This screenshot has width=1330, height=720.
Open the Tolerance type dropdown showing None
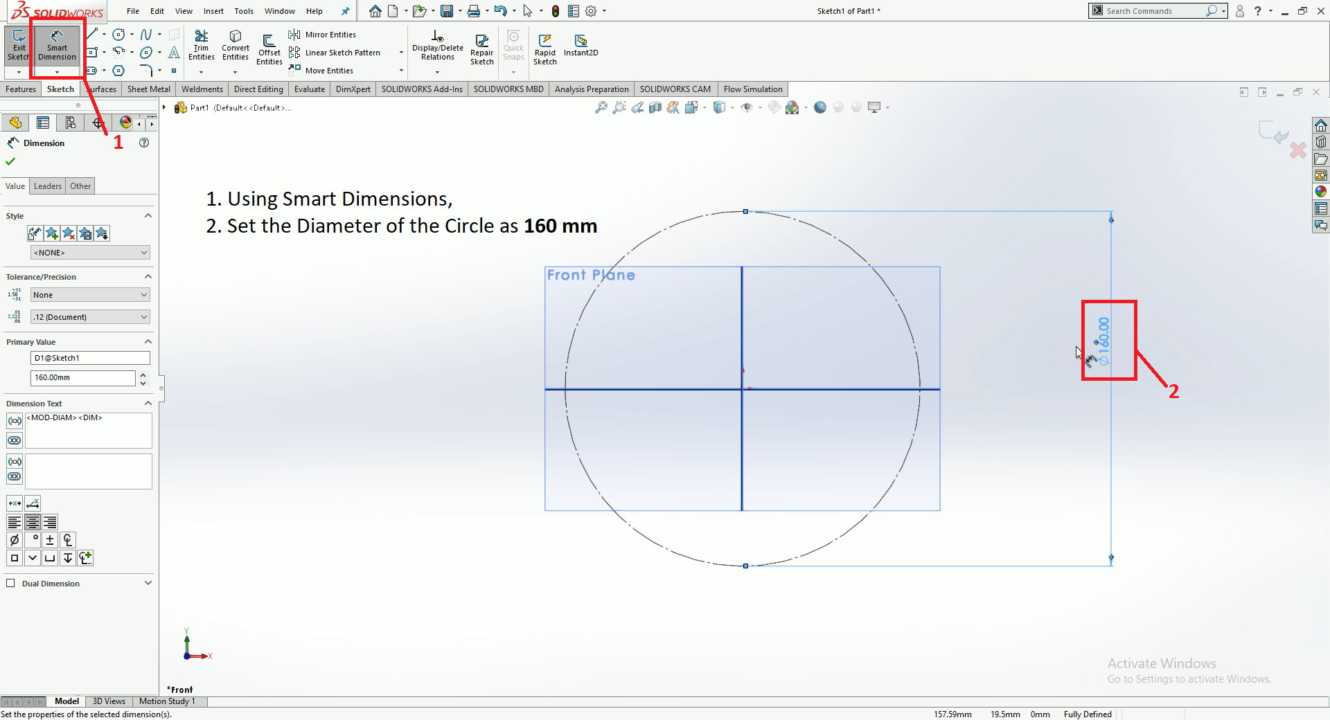click(90, 295)
